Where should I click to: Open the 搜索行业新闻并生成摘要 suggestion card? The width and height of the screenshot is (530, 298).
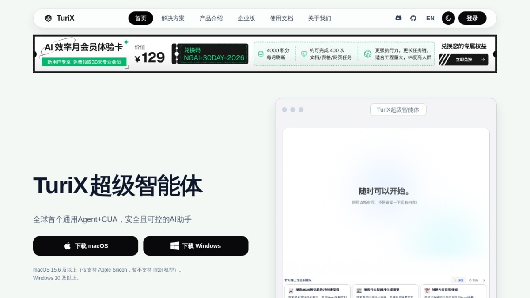[x=386, y=291]
